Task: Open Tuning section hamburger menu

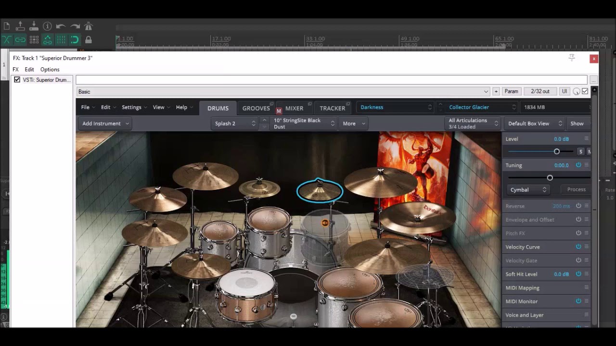Action: click(586, 165)
